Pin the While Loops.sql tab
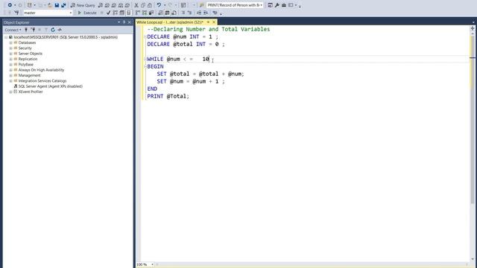The width and height of the screenshot is (477, 268). click(209, 22)
